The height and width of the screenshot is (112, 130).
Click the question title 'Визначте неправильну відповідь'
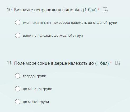pos(48,10)
